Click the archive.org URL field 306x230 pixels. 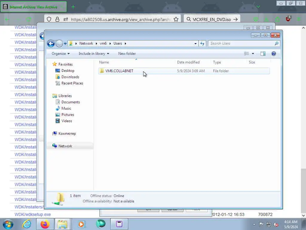121,19
